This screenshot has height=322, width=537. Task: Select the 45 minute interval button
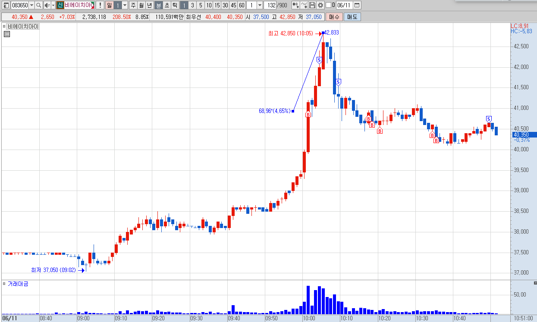point(233,5)
